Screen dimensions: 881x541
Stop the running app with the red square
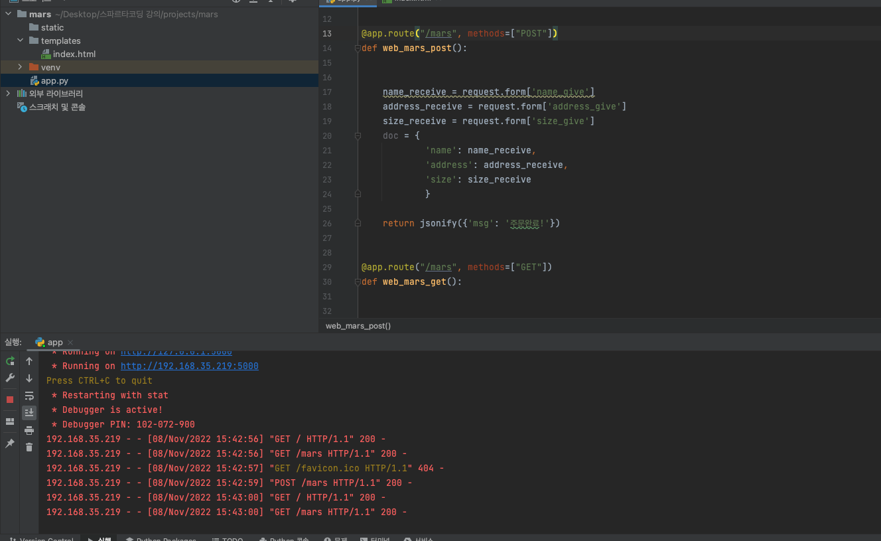coord(10,400)
